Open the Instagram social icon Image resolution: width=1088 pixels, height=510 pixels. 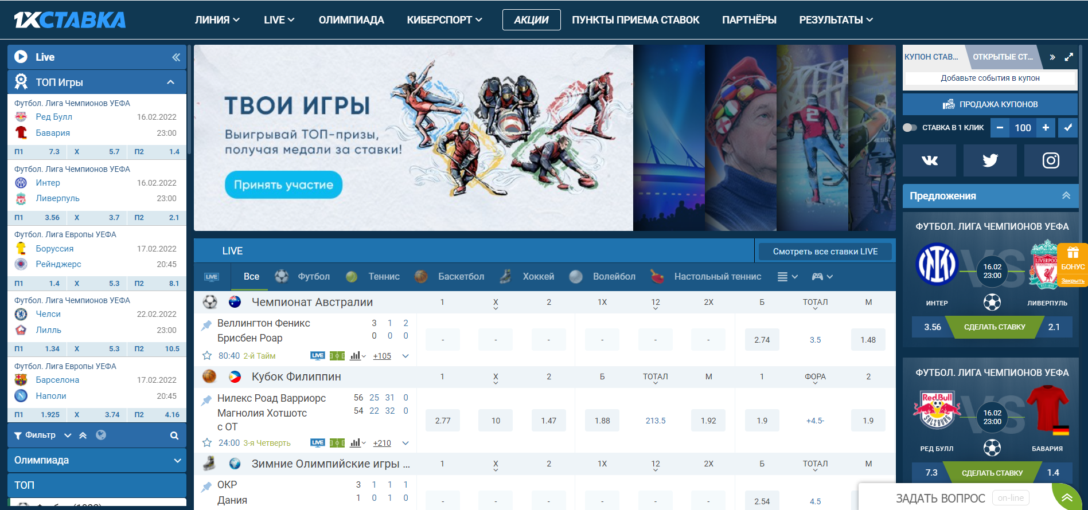(1051, 160)
